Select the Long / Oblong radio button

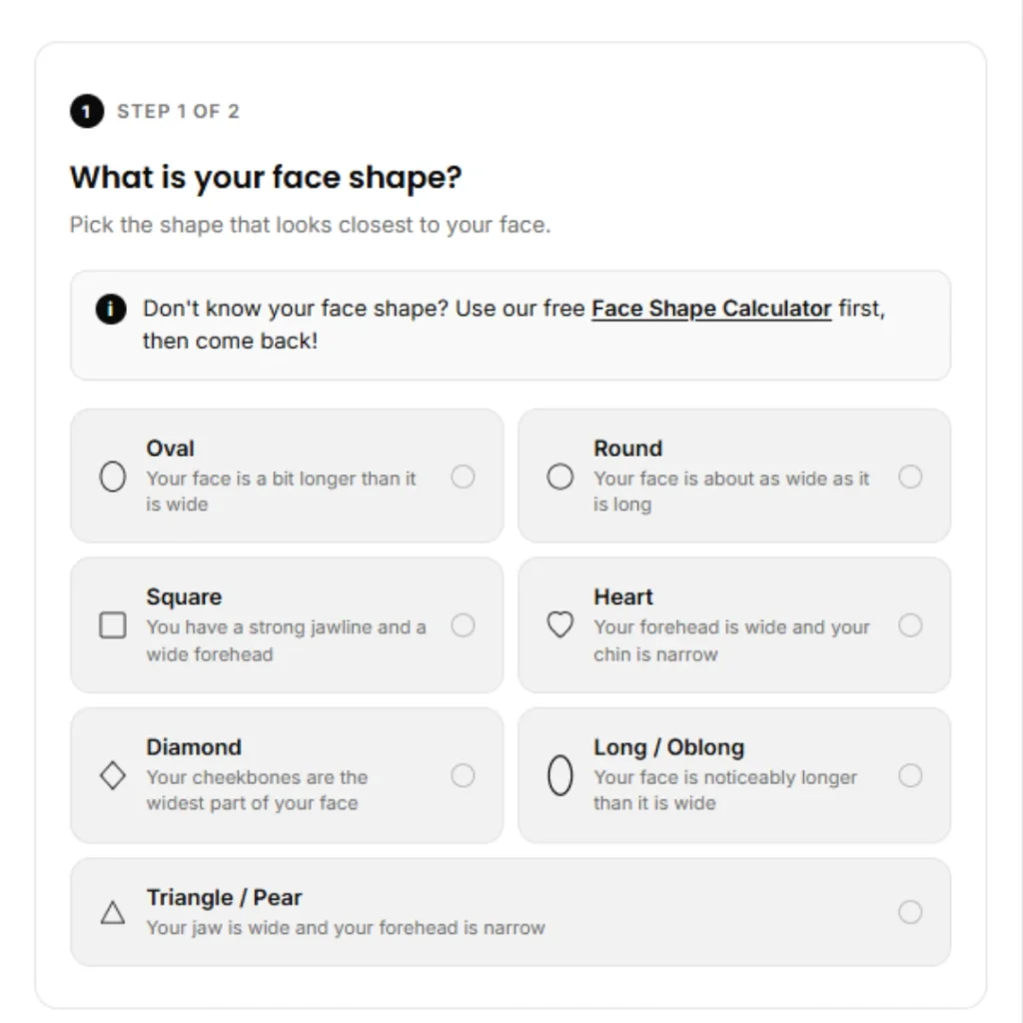(x=910, y=775)
